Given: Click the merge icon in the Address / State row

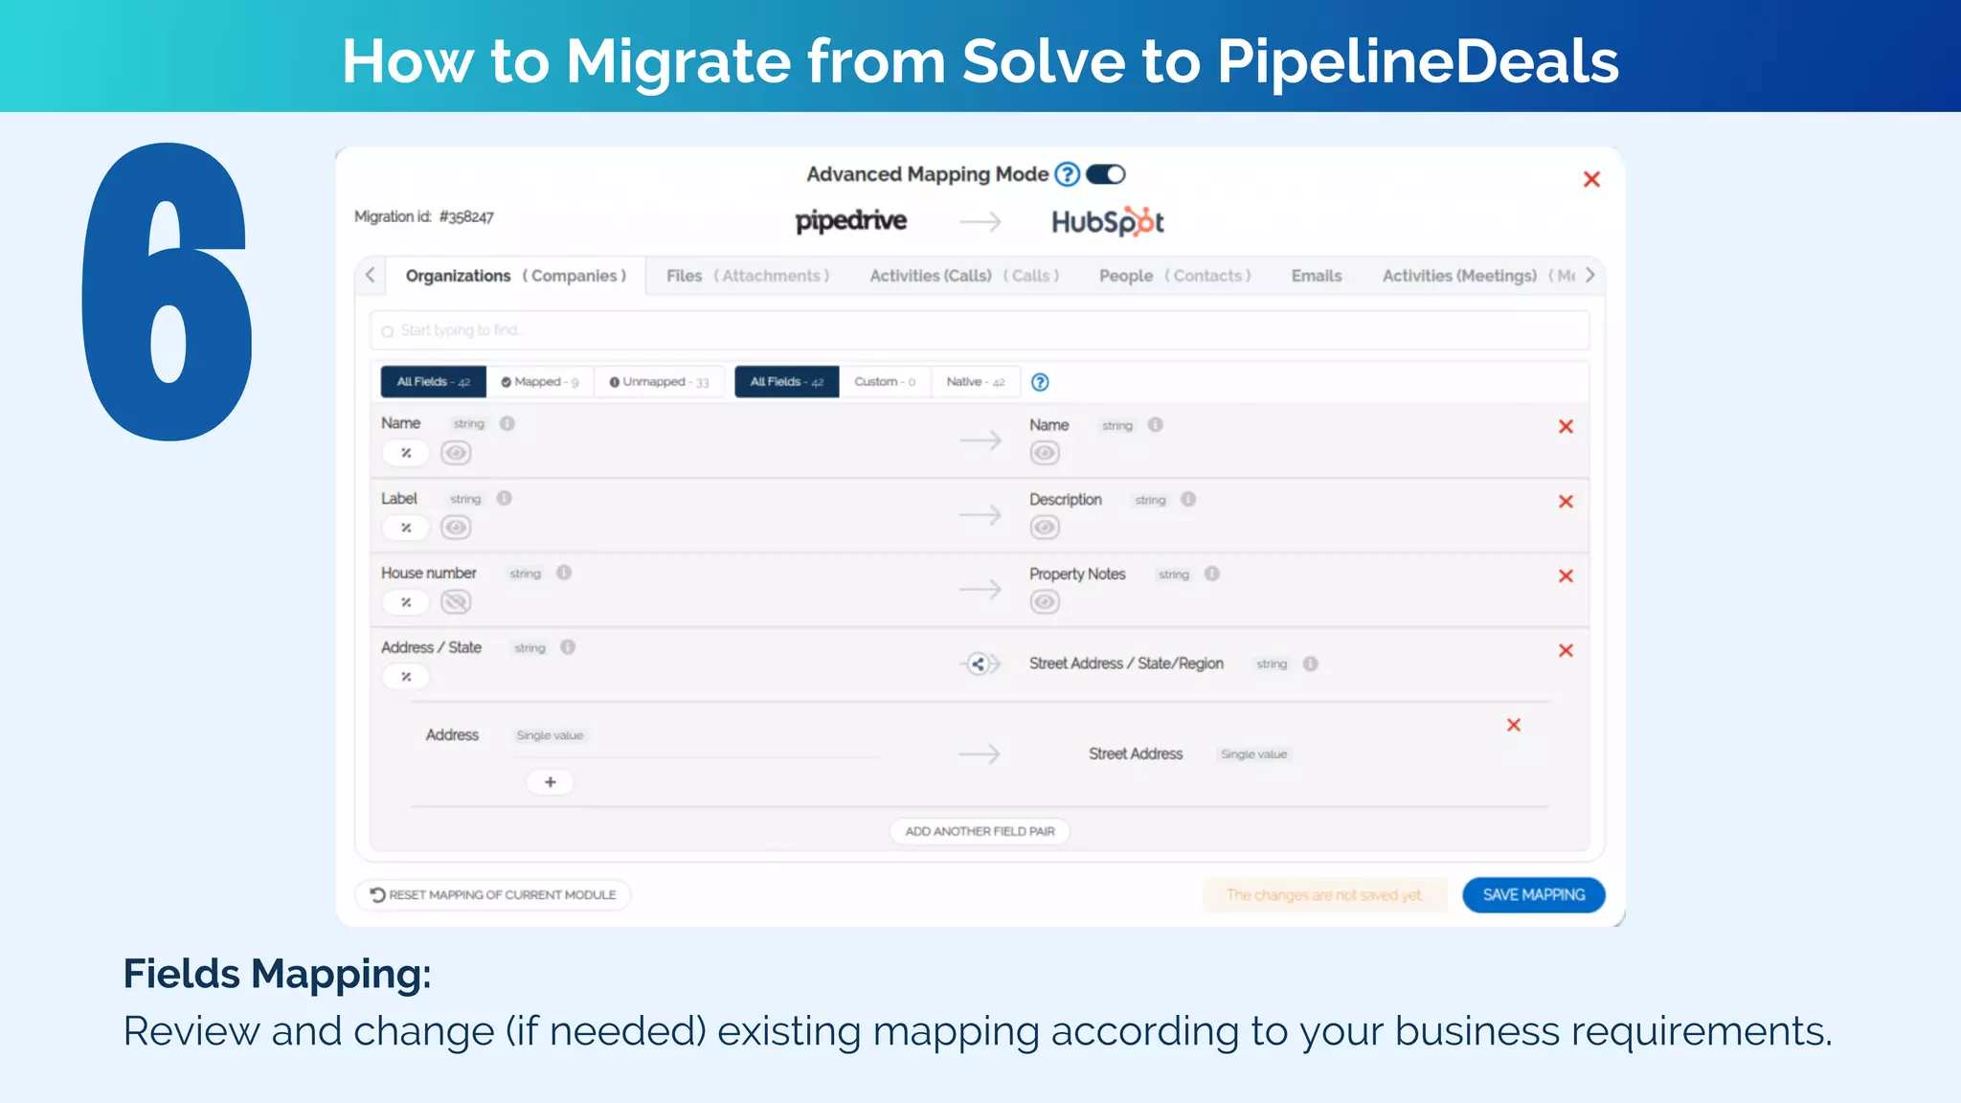Looking at the screenshot, I should tap(978, 664).
